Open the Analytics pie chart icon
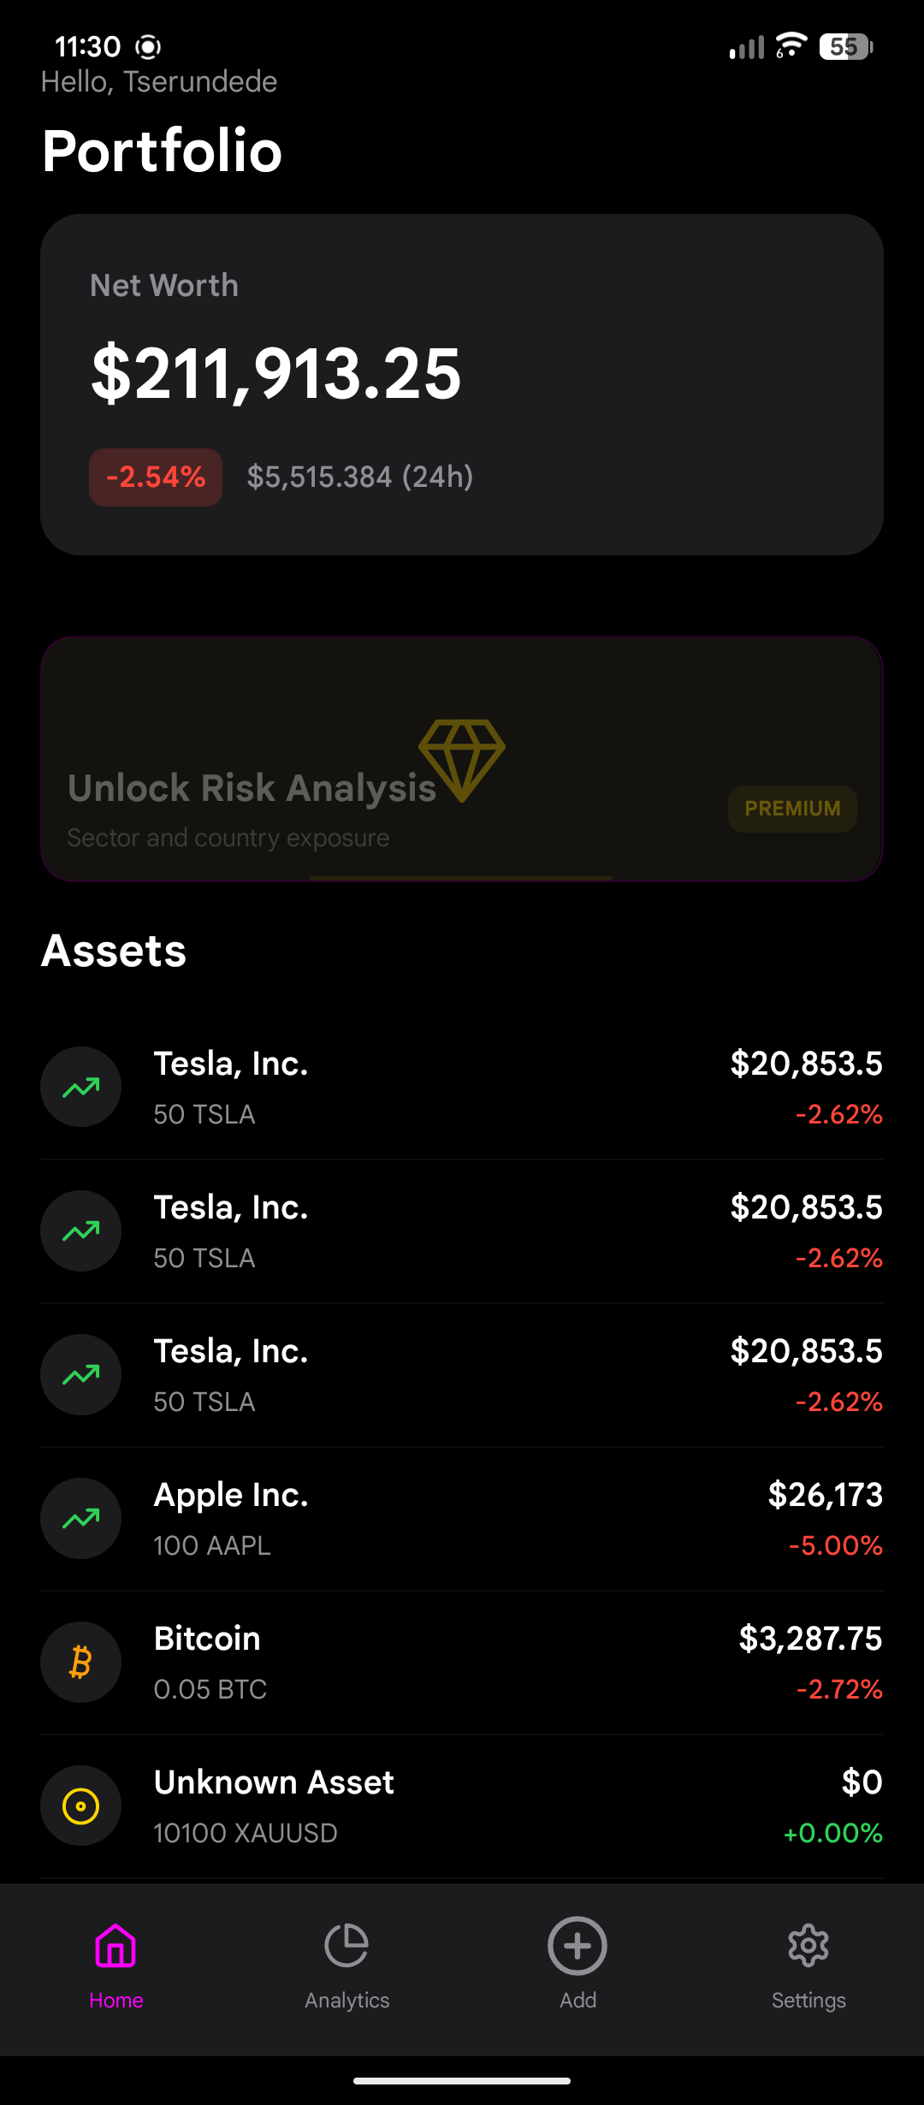 pos(346,1946)
